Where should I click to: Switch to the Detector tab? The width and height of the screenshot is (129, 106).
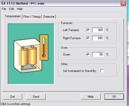[49, 17]
